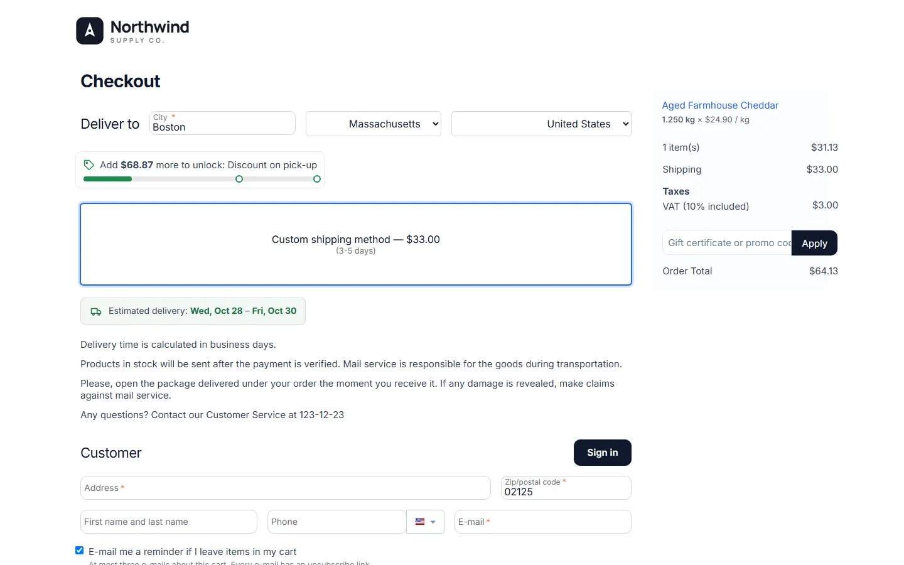Click the discount tag icon

click(x=89, y=165)
